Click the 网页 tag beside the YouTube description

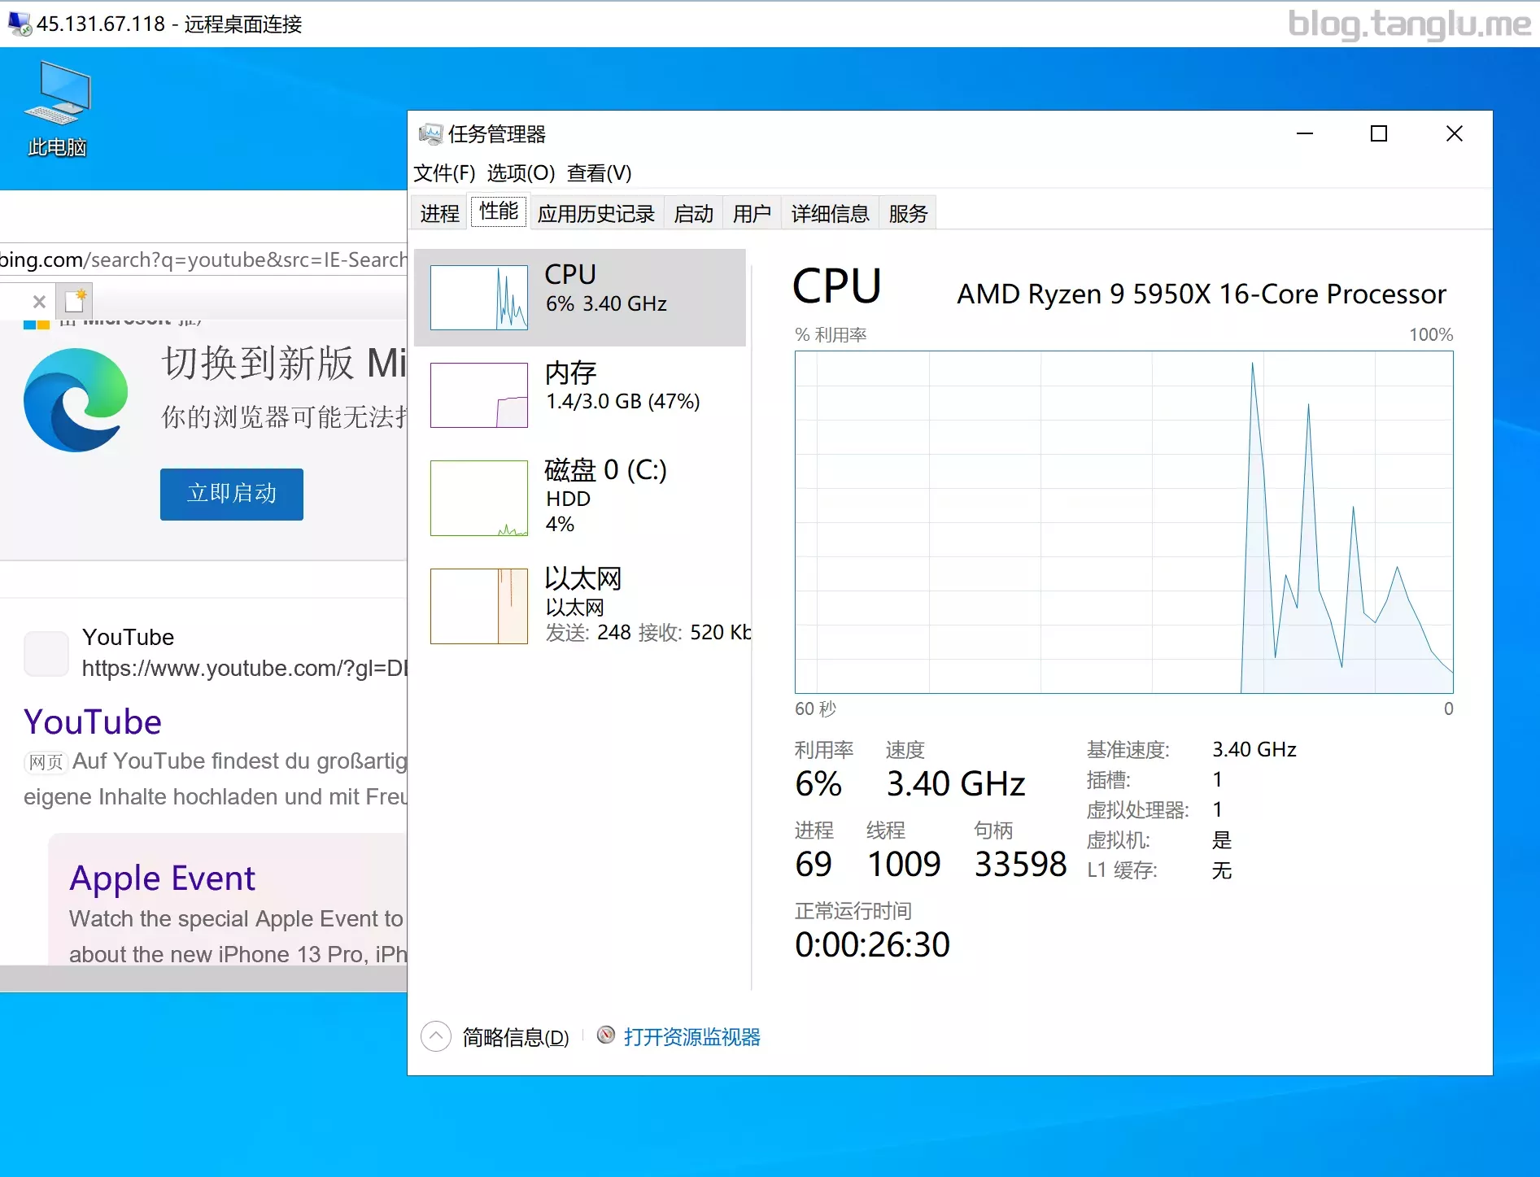(46, 762)
